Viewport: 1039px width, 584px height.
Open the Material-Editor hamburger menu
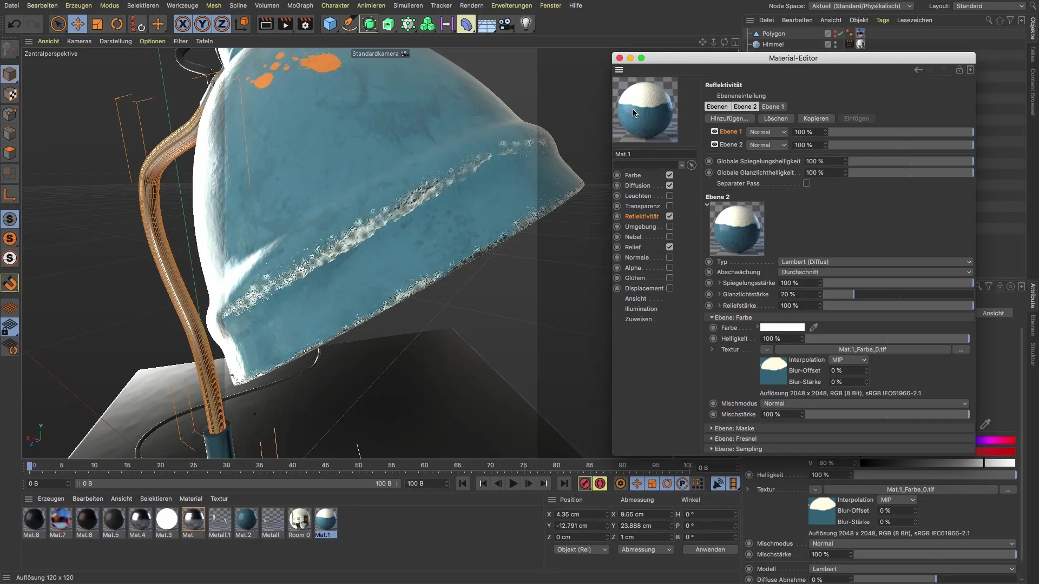tap(619, 70)
